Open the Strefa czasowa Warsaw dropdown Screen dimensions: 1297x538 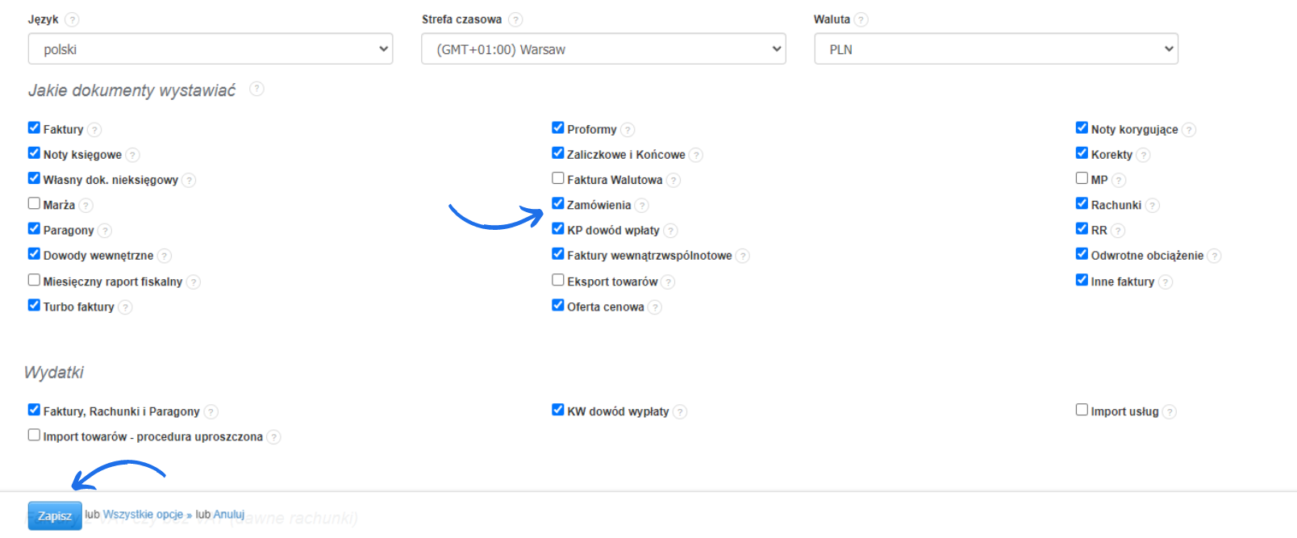pos(603,49)
